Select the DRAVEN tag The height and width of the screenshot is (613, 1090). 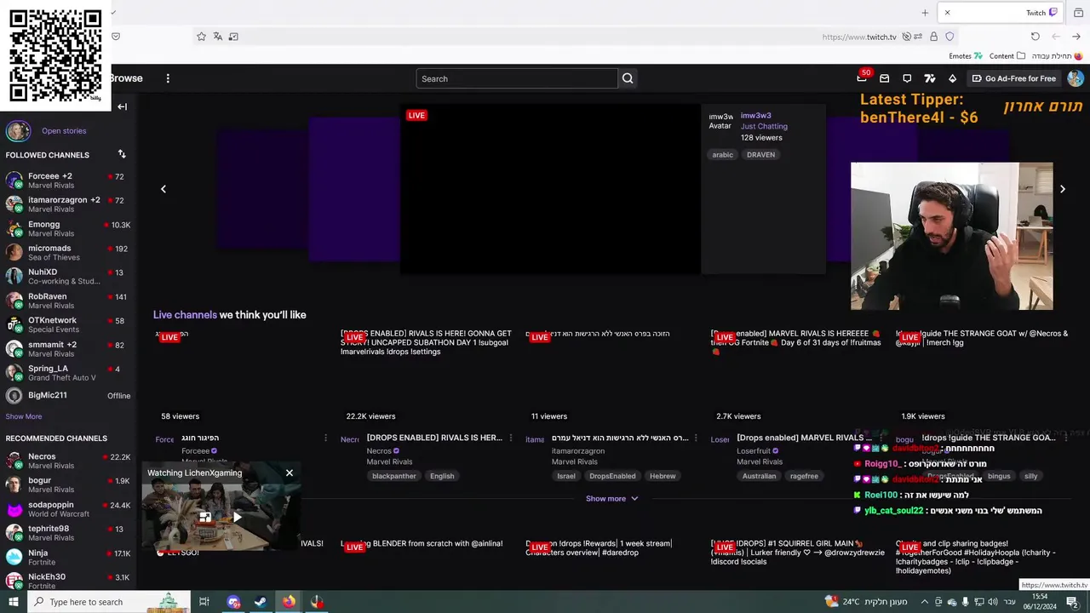point(760,155)
